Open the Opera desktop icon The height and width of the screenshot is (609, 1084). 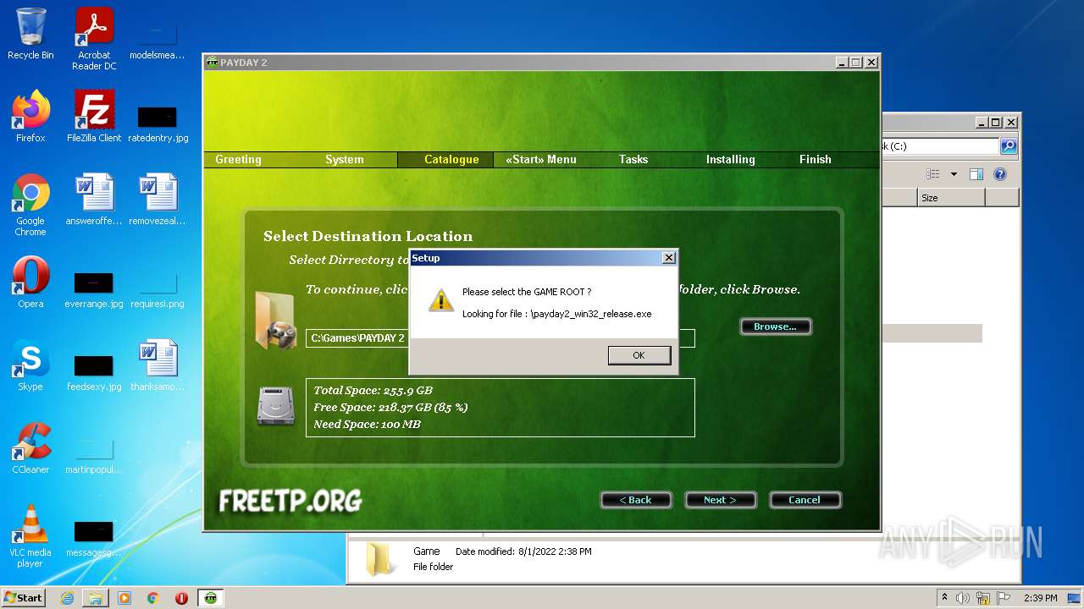[x=30, y=283]
